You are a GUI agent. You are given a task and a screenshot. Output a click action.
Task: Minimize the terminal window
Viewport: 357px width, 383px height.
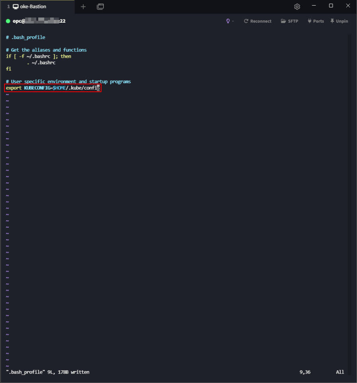tap(314, 6)
